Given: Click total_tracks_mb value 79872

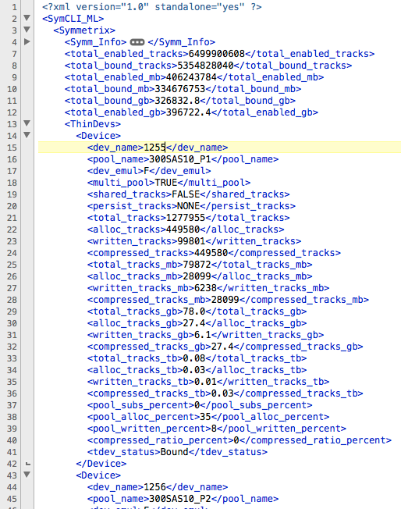Looking at the screenshot, I should coord(197,264).
